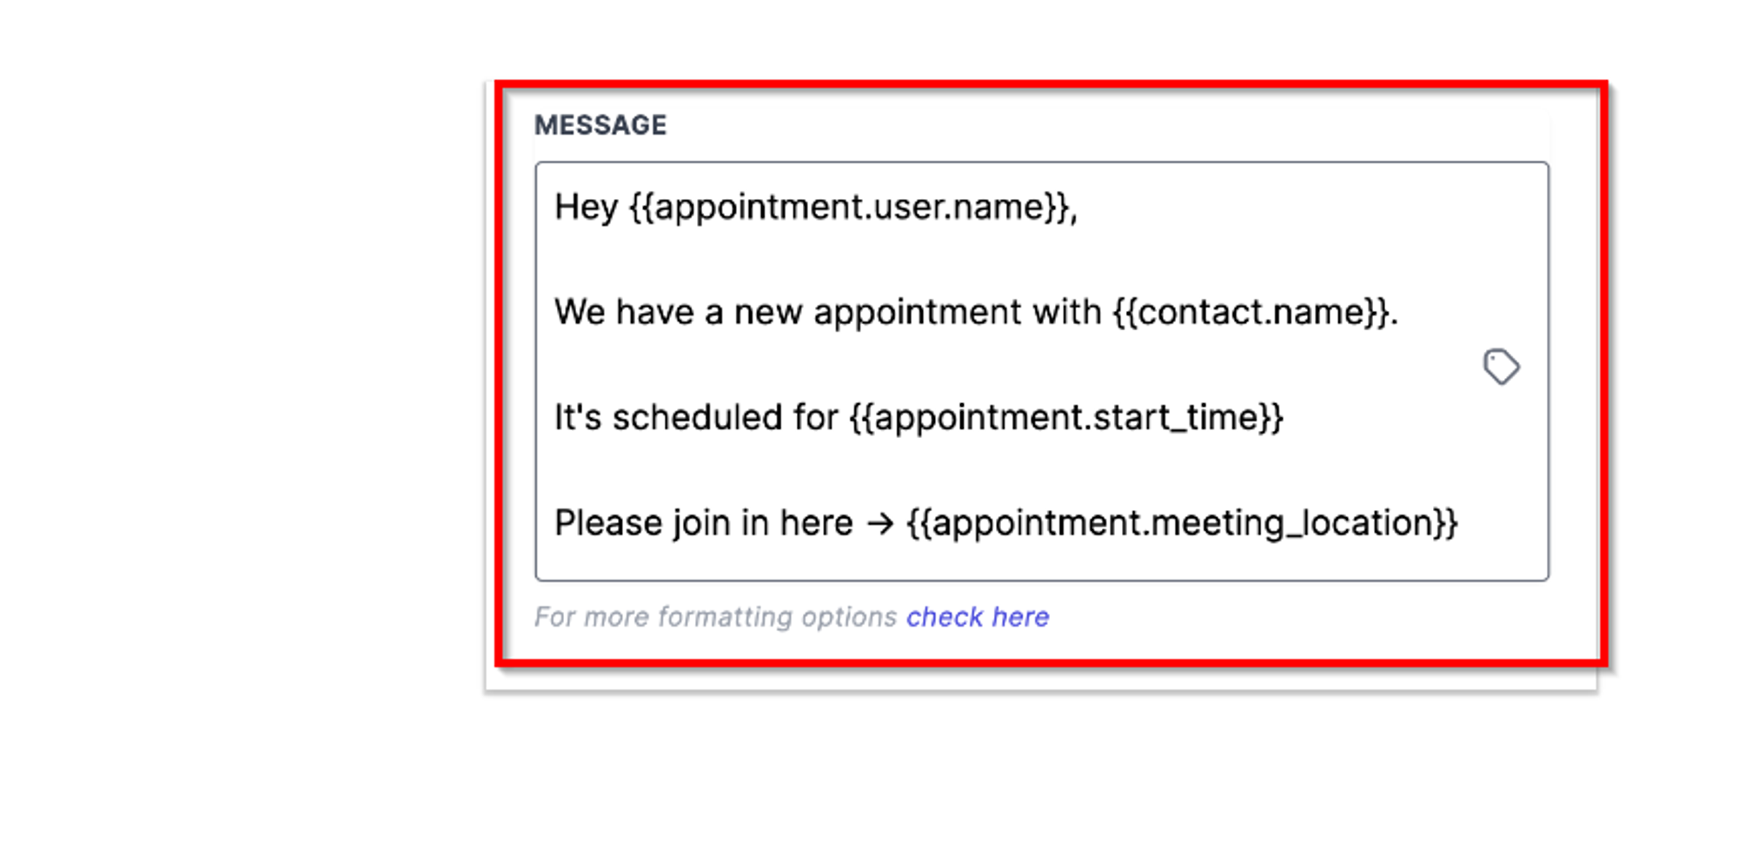The image size is (1738, 856).
Task: Click empty space after {{appointment.start_time}}
Action: click(x=1373, y=418)
